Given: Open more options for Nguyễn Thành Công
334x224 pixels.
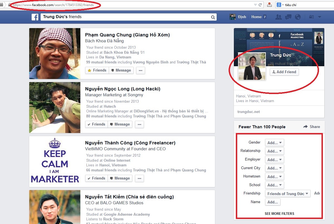Looking at the screenshot, I should coord(139,178).
